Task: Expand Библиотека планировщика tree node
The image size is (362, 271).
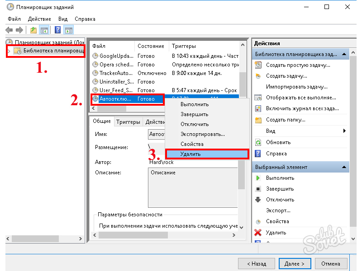Action: point(9,51)
